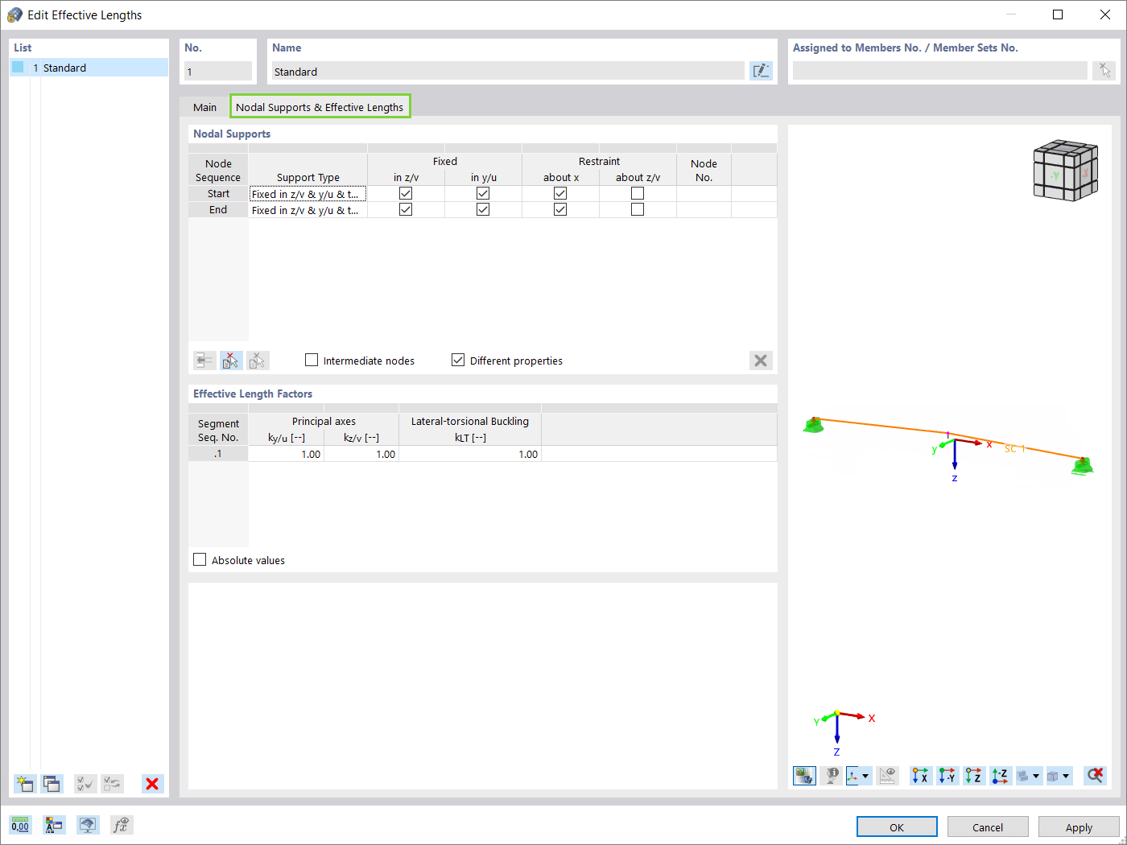Screen dimensions: 1127x845
Task: Click the copy effective length icon below the list
Action: click(51, 783)
